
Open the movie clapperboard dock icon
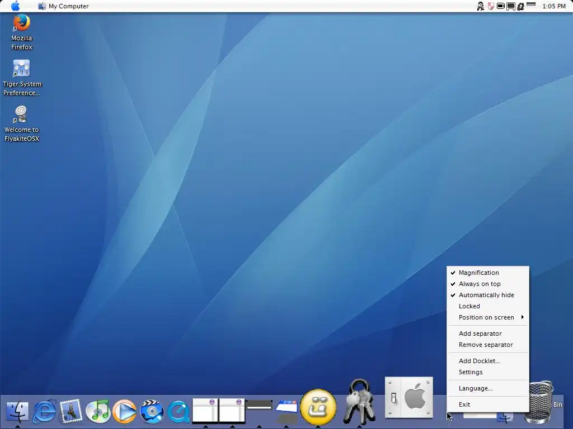point(152,412)
